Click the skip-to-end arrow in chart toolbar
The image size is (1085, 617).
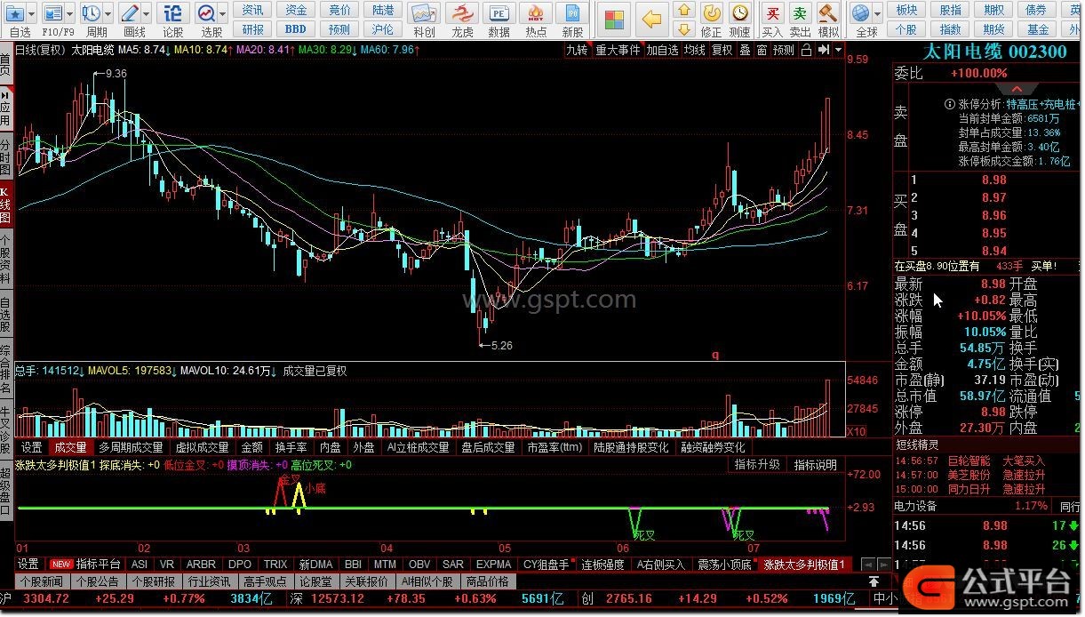(x=822, y=51)
